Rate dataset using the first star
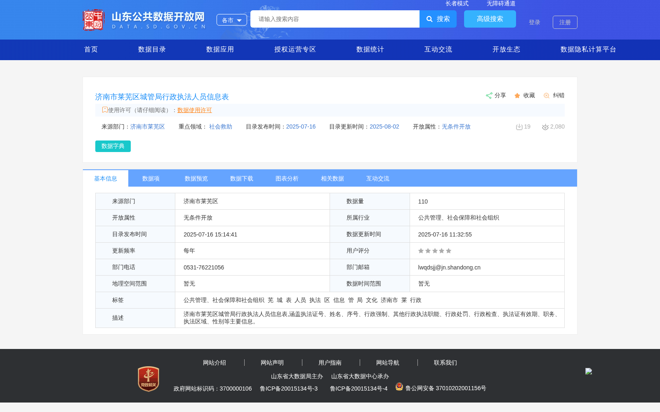 421,251
